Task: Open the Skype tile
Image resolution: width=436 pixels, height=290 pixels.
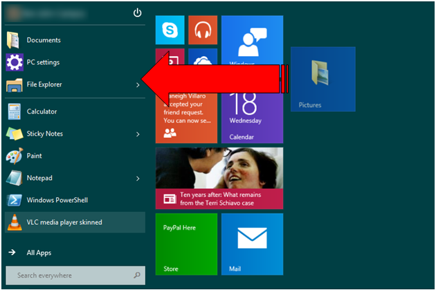Action: point(170,30)
